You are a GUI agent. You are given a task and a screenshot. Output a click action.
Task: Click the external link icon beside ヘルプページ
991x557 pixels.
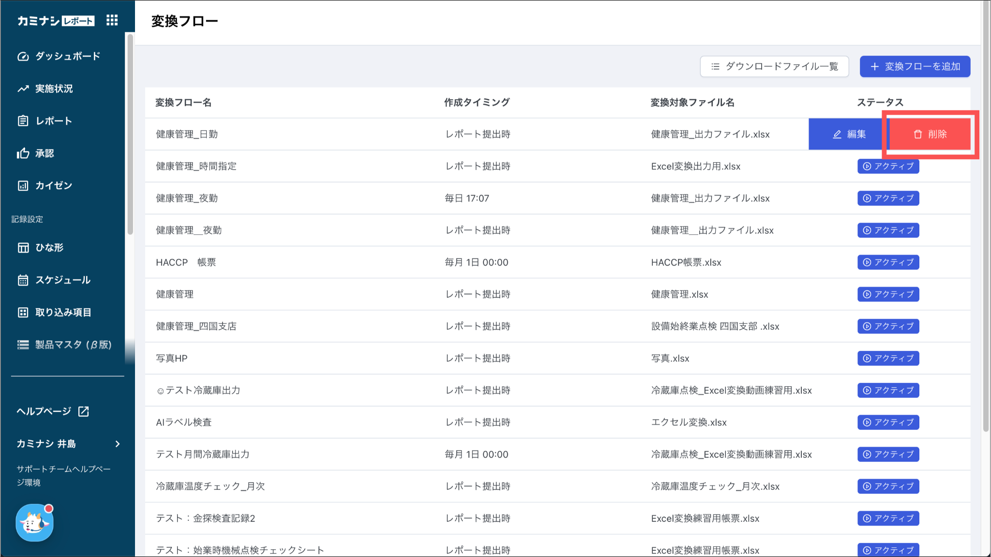click(84, 411)
